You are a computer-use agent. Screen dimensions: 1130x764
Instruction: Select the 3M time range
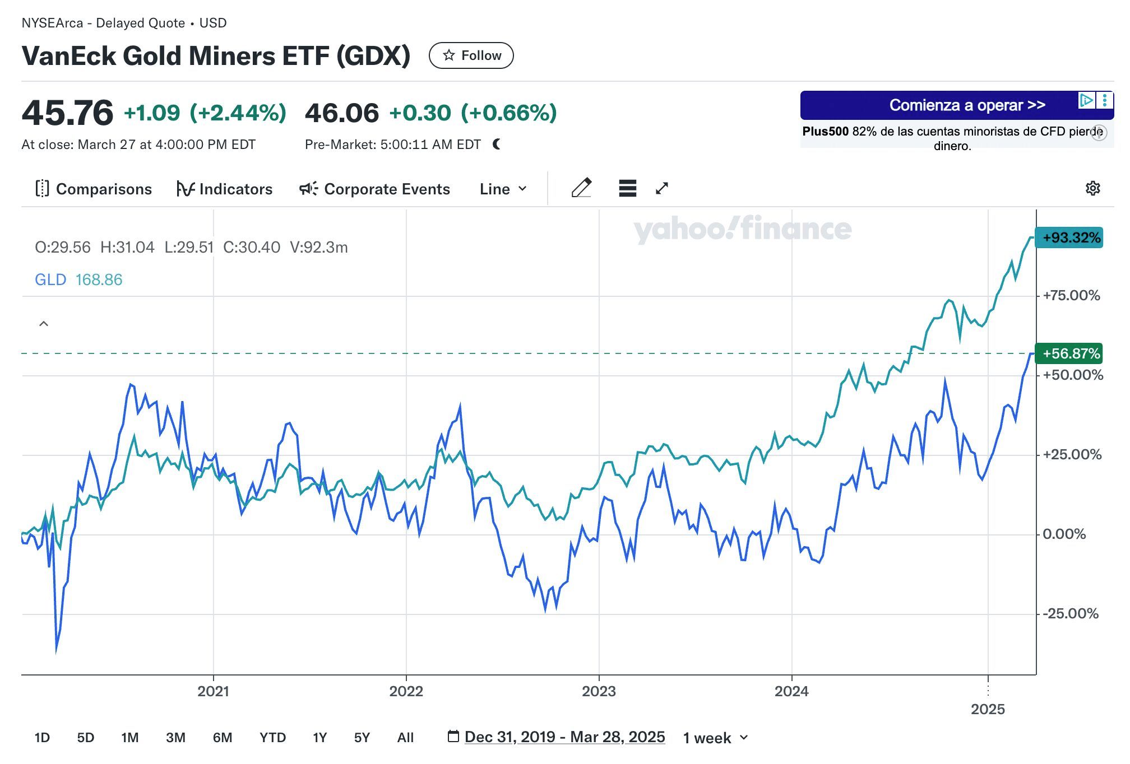pyautogui.click(x=175, y=738)
